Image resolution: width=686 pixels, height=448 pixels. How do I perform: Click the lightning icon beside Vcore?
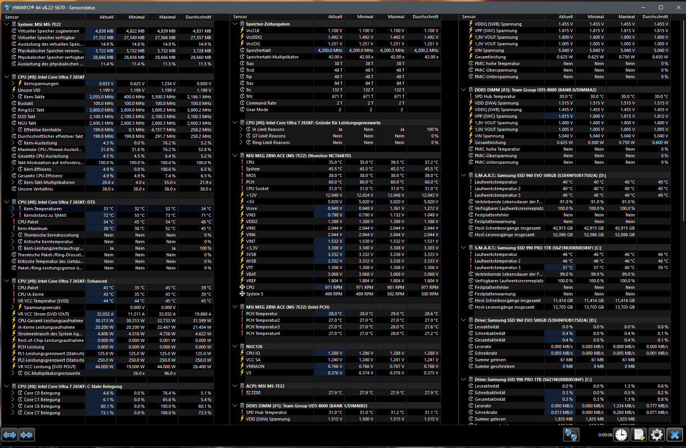242,208
